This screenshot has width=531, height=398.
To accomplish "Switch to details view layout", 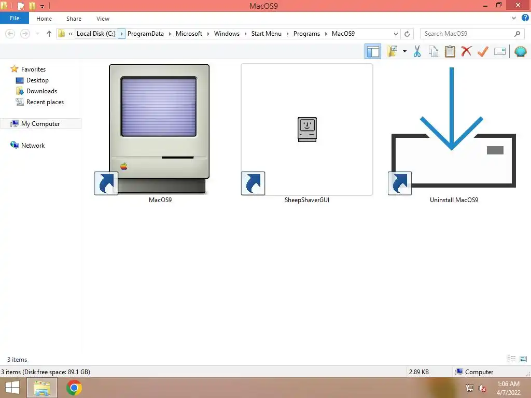I will [x=511, y=359].
